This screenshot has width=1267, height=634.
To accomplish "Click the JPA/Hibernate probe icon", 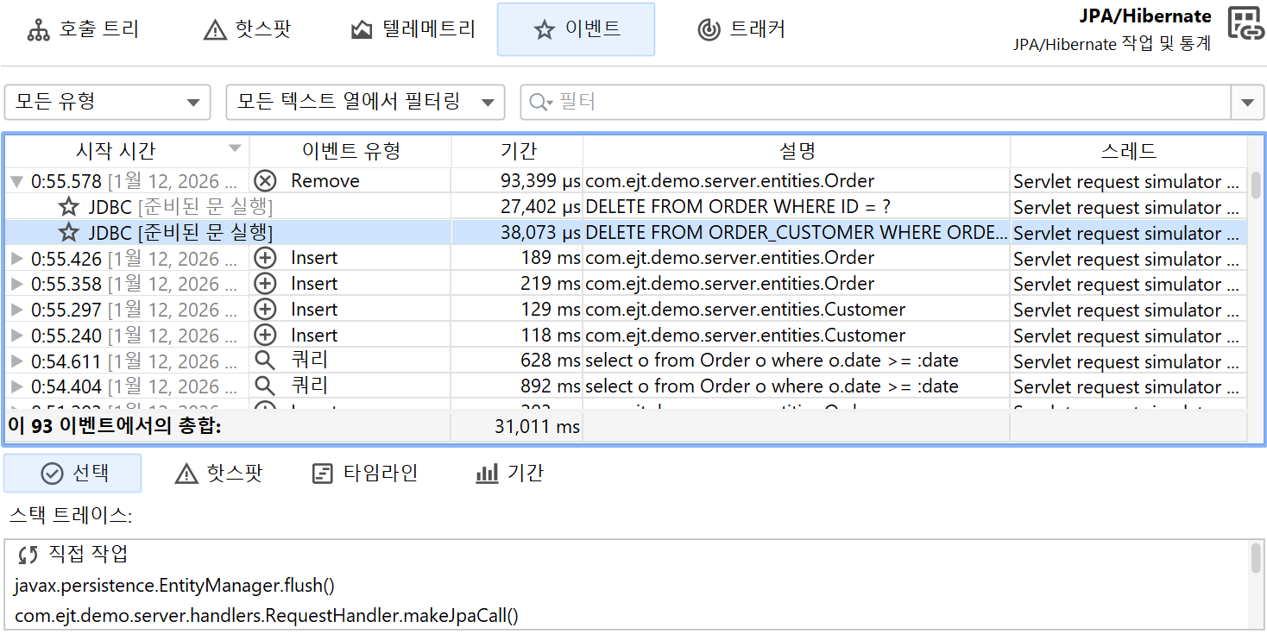I will 1245,25.
